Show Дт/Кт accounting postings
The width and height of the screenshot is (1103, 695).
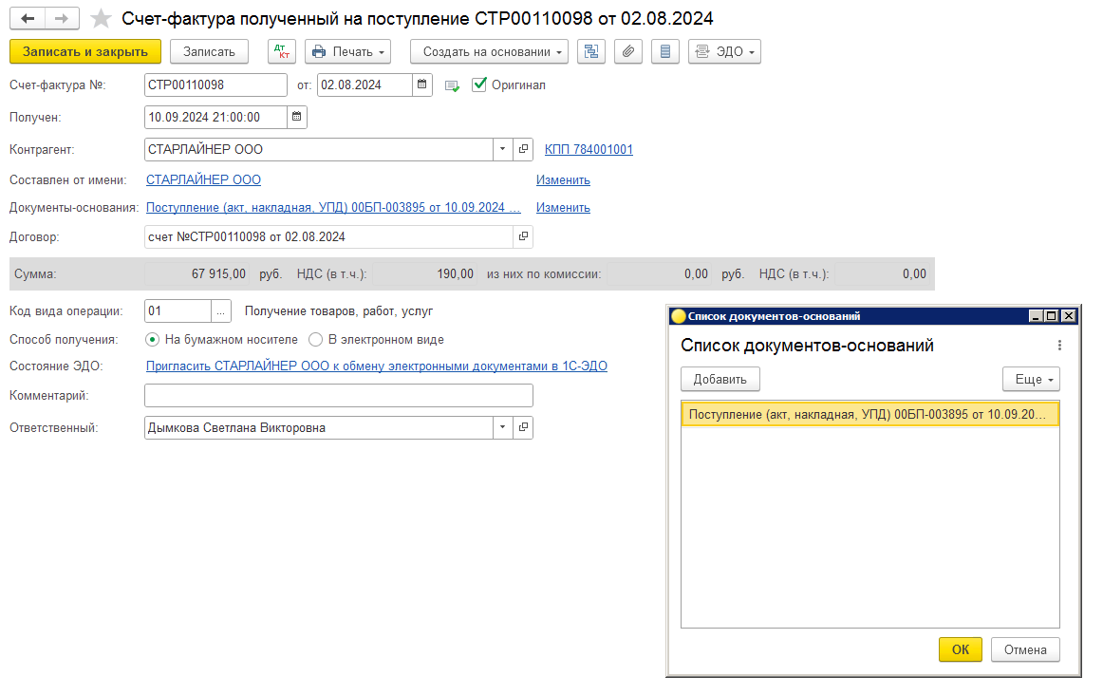point(281,51)
